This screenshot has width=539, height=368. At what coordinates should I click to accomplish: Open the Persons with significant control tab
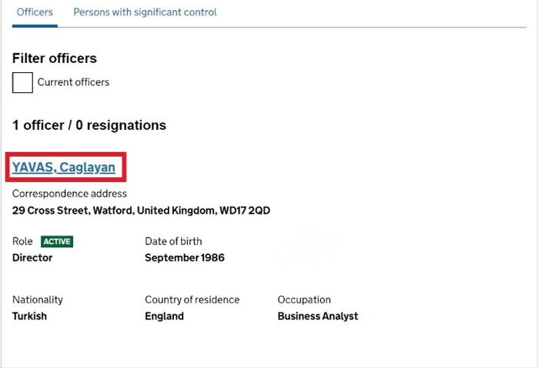click(x=145, y=12)
